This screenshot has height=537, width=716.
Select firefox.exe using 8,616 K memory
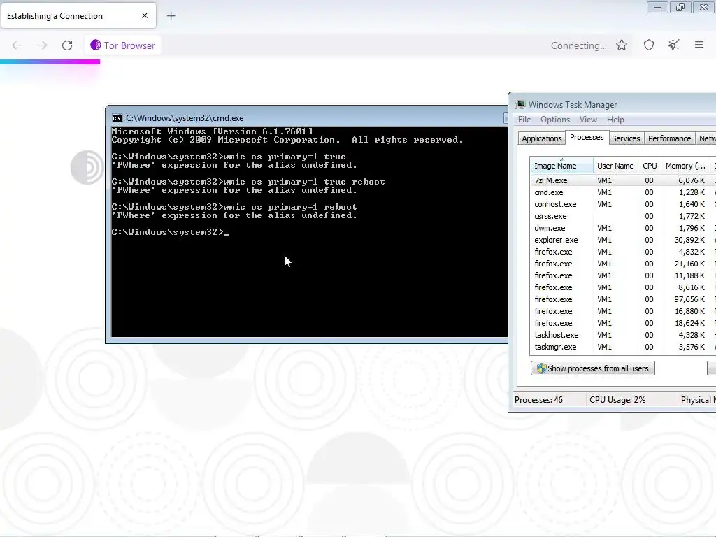click(x=623, y=287)
